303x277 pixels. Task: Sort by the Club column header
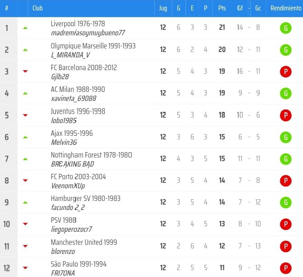(x=38, y=9)
